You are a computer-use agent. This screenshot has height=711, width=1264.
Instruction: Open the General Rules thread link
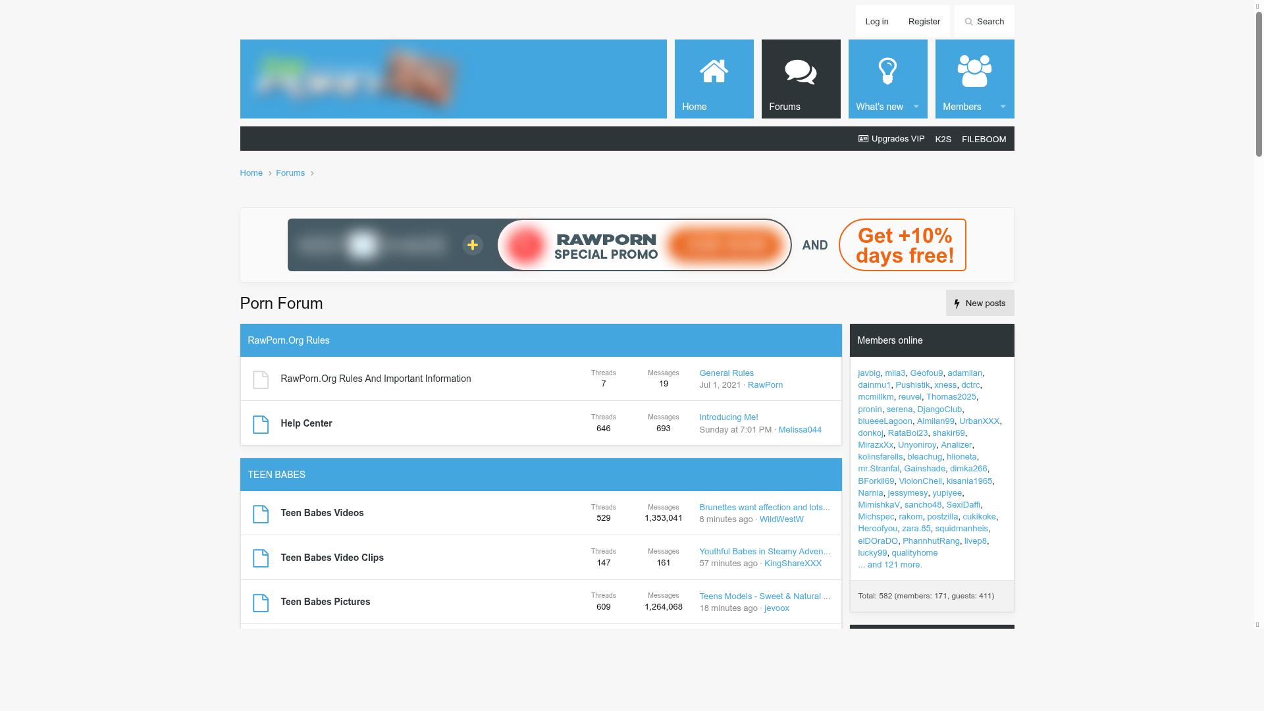click(x=726, y=373)
